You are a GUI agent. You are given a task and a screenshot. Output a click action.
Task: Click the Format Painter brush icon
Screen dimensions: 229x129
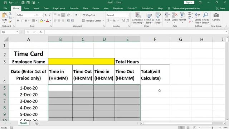tap(10, 21)
